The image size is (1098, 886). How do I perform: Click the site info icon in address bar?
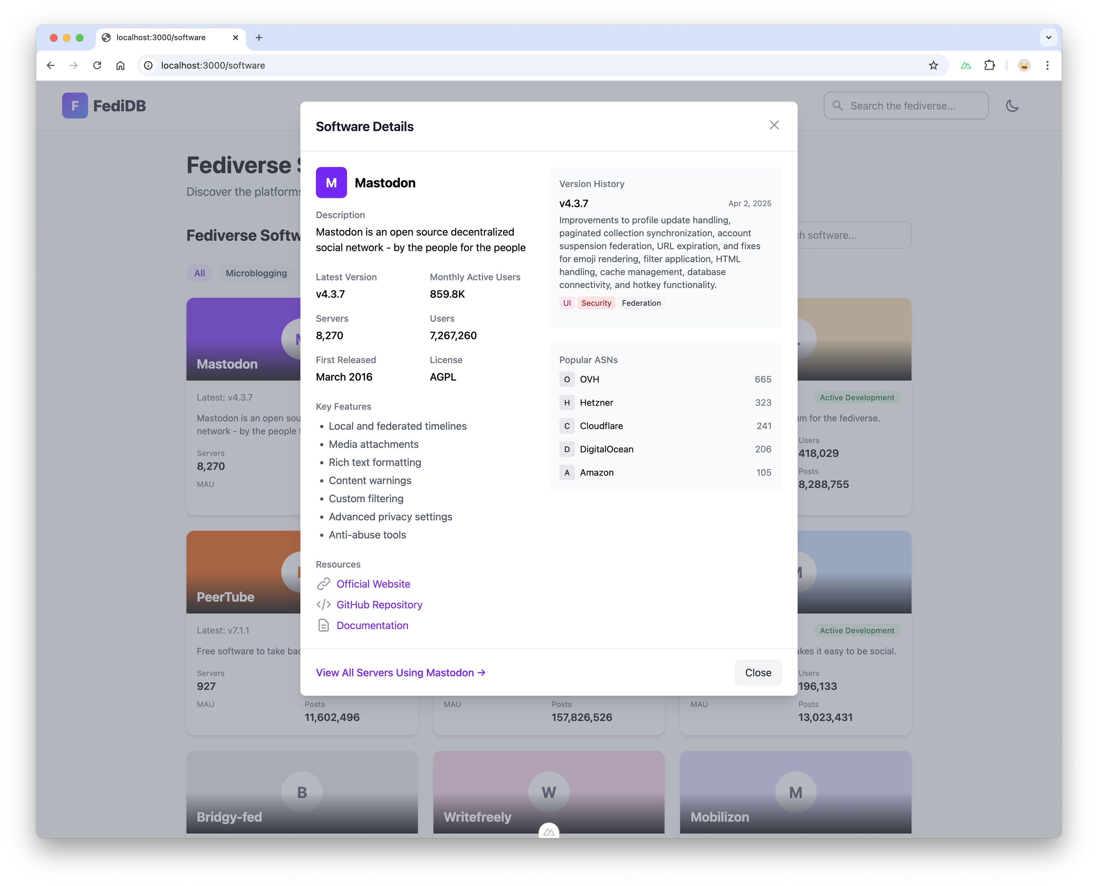coord(149,65)
